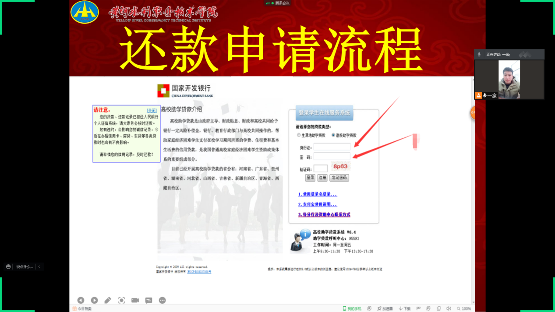This screenshot has height=312, width=555.
Task: Click the 身份证 ID number input field
Action: coord(332,147)
